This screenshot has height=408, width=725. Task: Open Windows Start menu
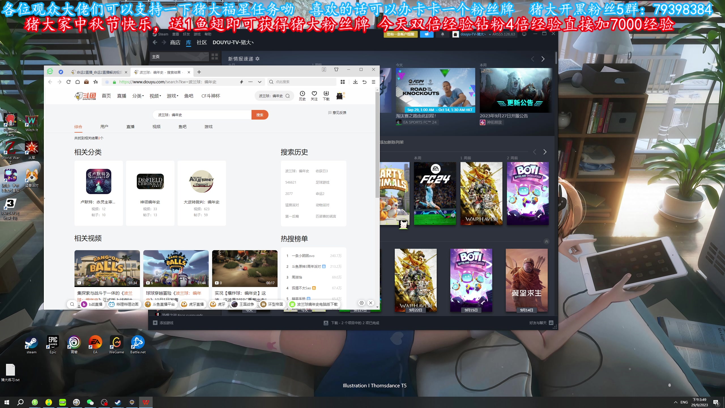pyautogui.click(x=7, y=402)
